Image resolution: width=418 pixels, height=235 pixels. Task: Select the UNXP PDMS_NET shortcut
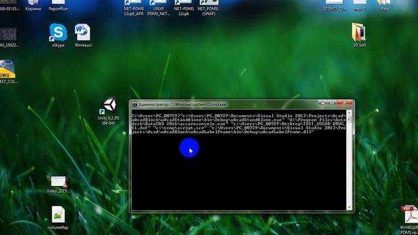[x=159, y=8]
